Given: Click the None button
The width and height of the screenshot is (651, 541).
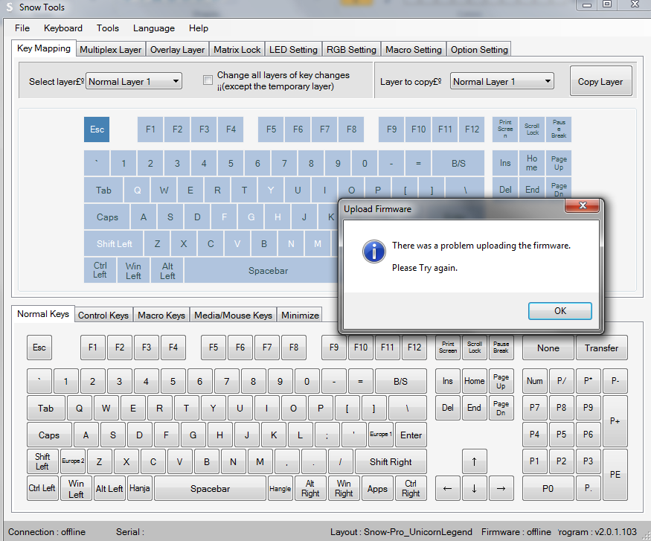Looking at the screenshot, I should pyautogui.click(x=548, y=348).
